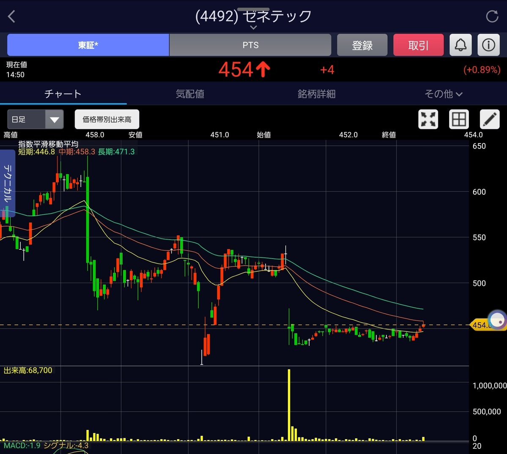Tap the 始値 452.0 value
The image size is (507, 454).
[348, 135]
